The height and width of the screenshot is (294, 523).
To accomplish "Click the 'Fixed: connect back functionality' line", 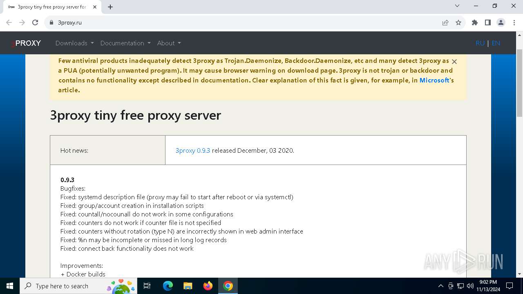I will tap(127, 248).
